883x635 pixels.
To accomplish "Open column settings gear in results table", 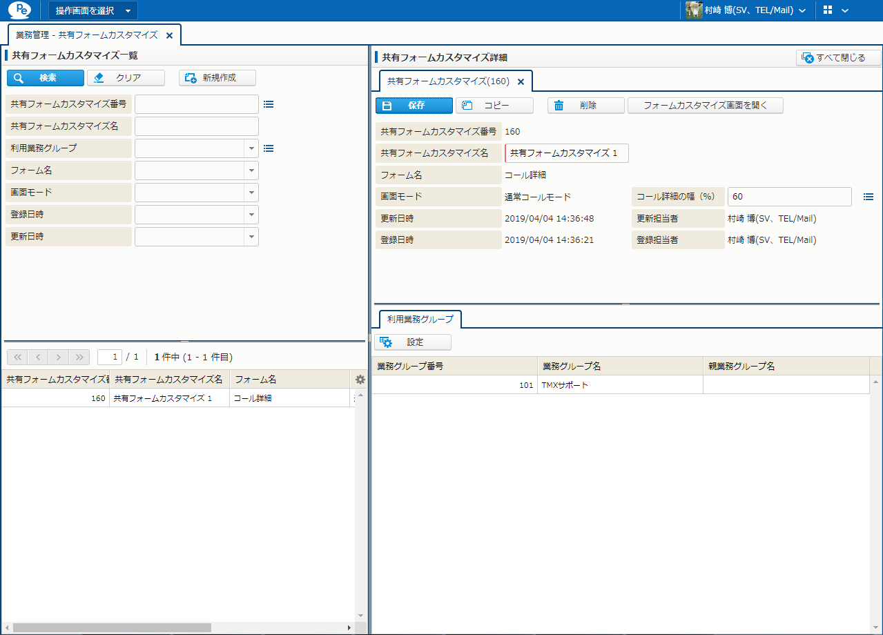I will [360, 380].
